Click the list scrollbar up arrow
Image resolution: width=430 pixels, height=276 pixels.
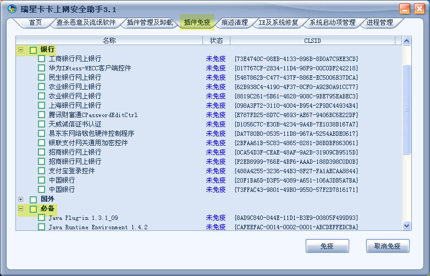point(407,41)
